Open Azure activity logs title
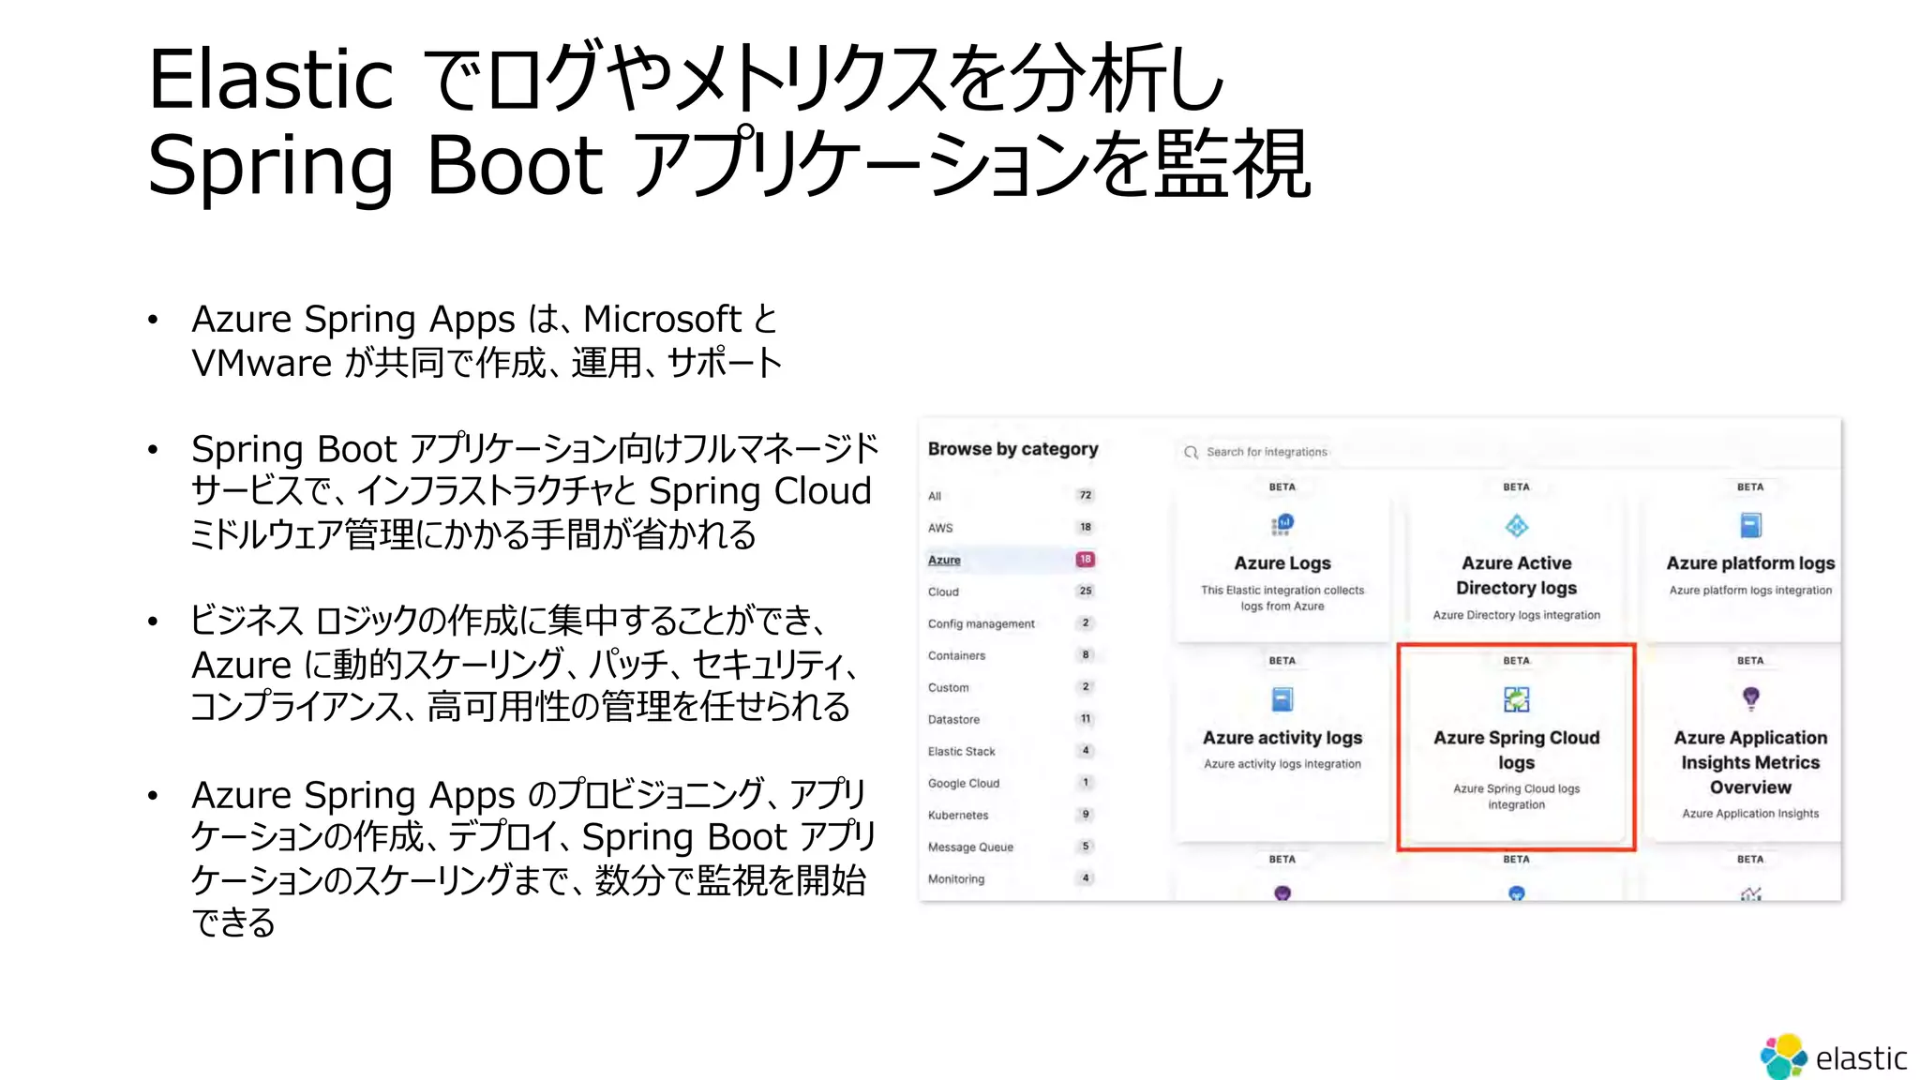The height and width of the screenshot is (1080, 1920). [1282, 738]
